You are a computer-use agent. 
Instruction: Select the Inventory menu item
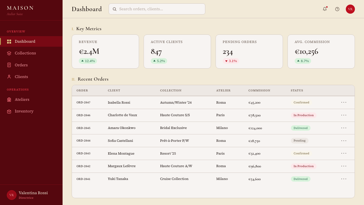click(31, 111)
